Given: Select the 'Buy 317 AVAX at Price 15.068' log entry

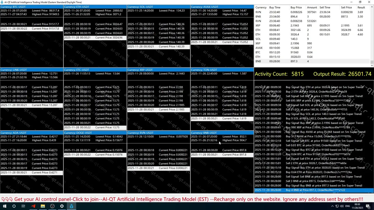Looking at the screenshot, I should [x=314, y=136].
